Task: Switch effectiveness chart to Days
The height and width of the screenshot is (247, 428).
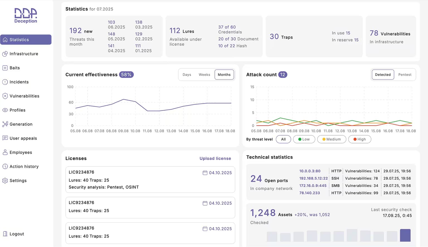Action: point(187,75)
